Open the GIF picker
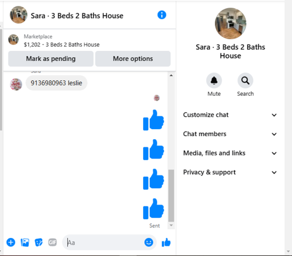The height and width of the screenshot is (256, 292). (x=53, y=243)
